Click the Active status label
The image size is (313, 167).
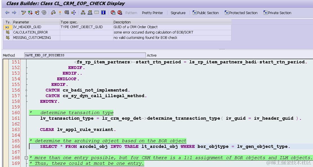(152, 55)
